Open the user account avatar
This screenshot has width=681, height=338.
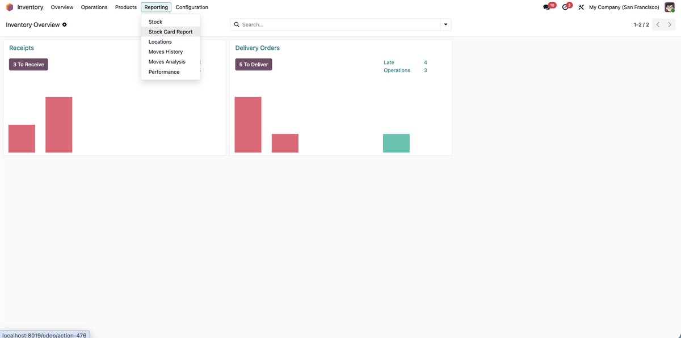669,7
